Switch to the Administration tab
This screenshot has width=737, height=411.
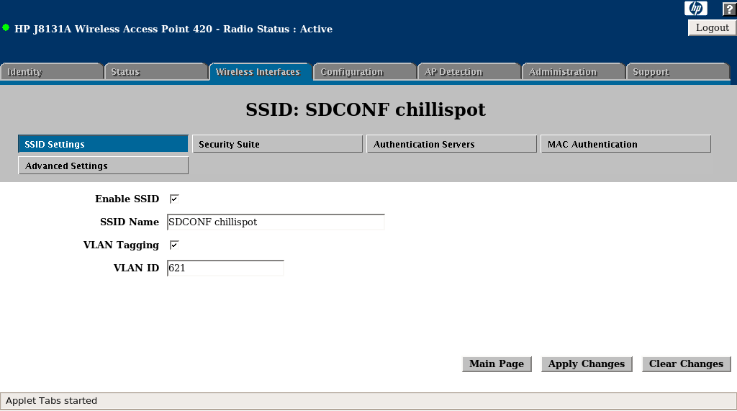click(x=573, y=72)
